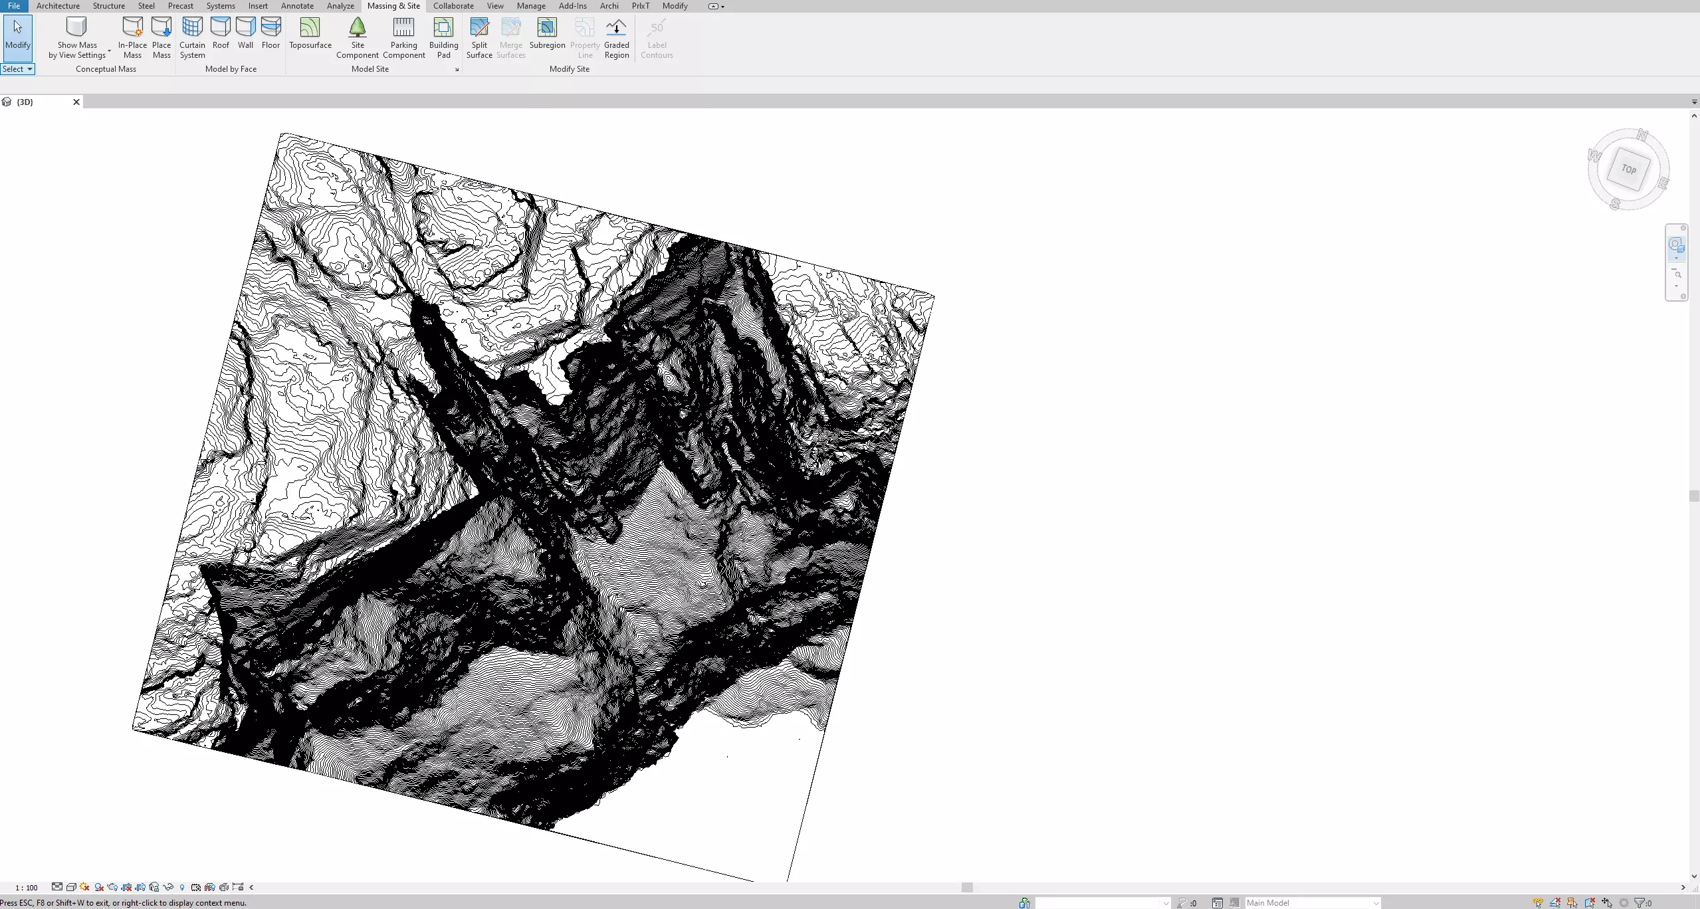Open the Graded Region tool
This screenshot has width=1700, height=909.
point(616,37)
